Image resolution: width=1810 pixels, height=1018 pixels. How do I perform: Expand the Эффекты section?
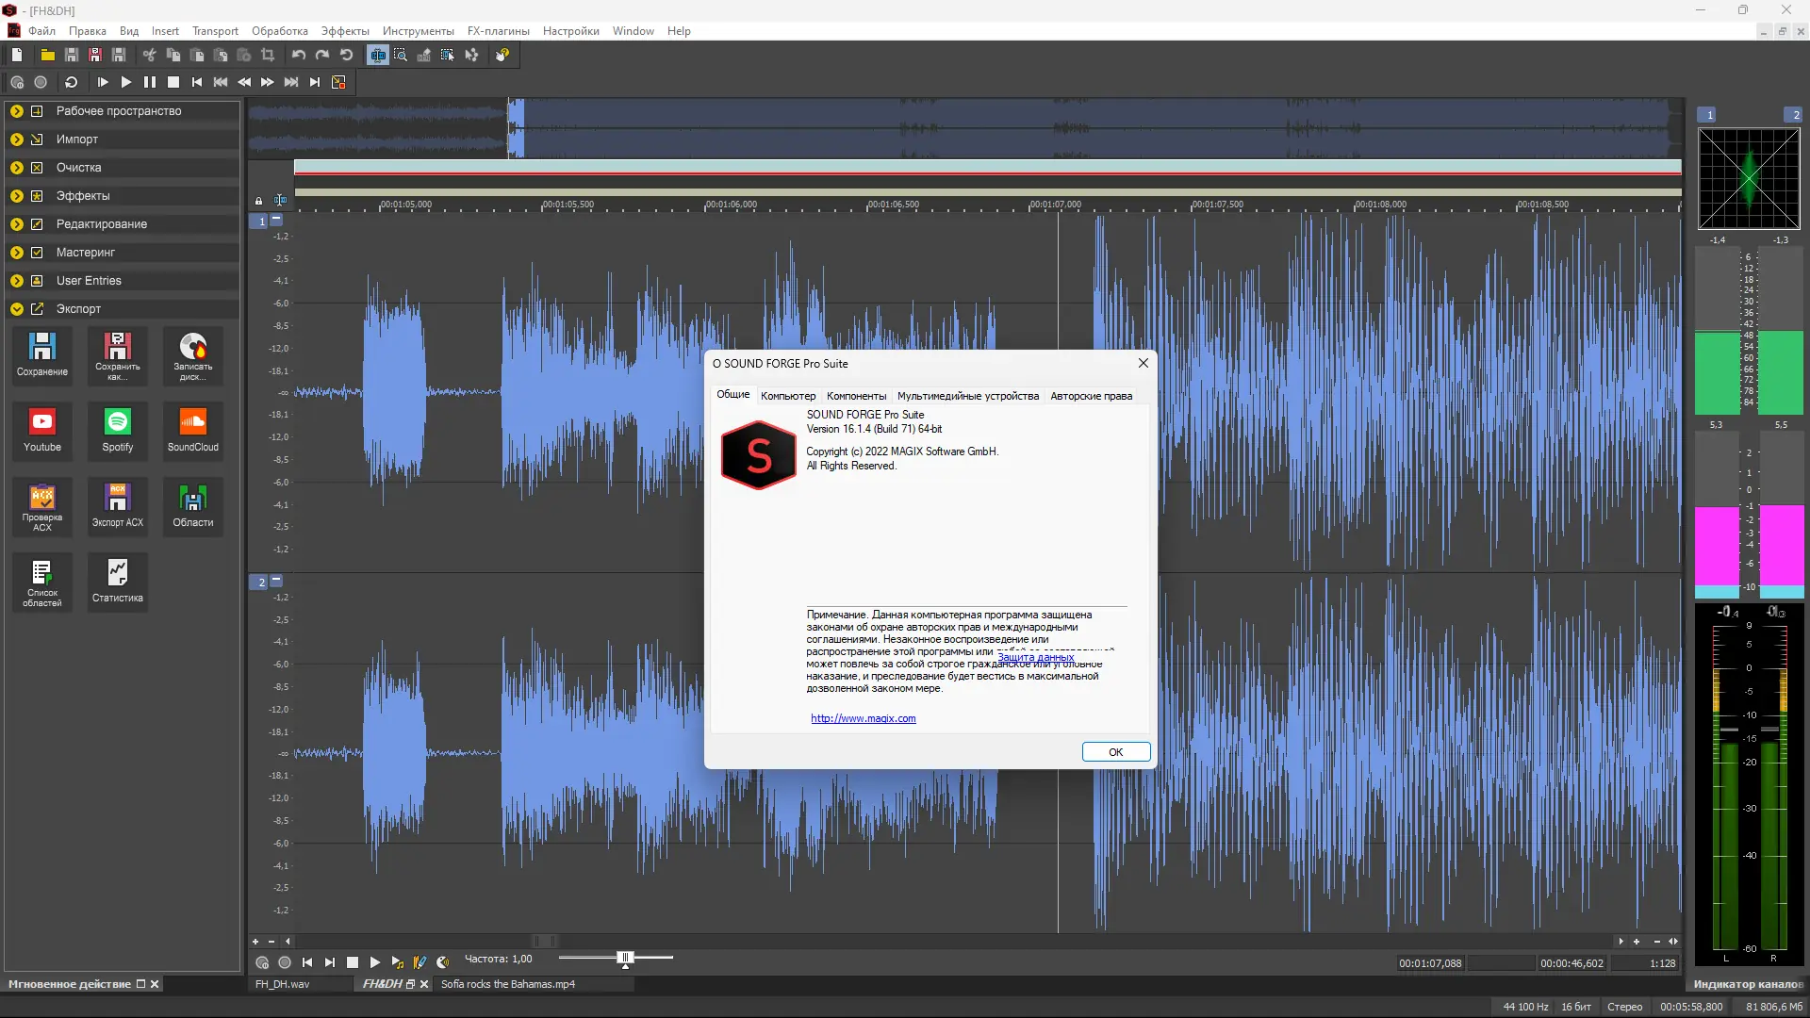(17, 196)
